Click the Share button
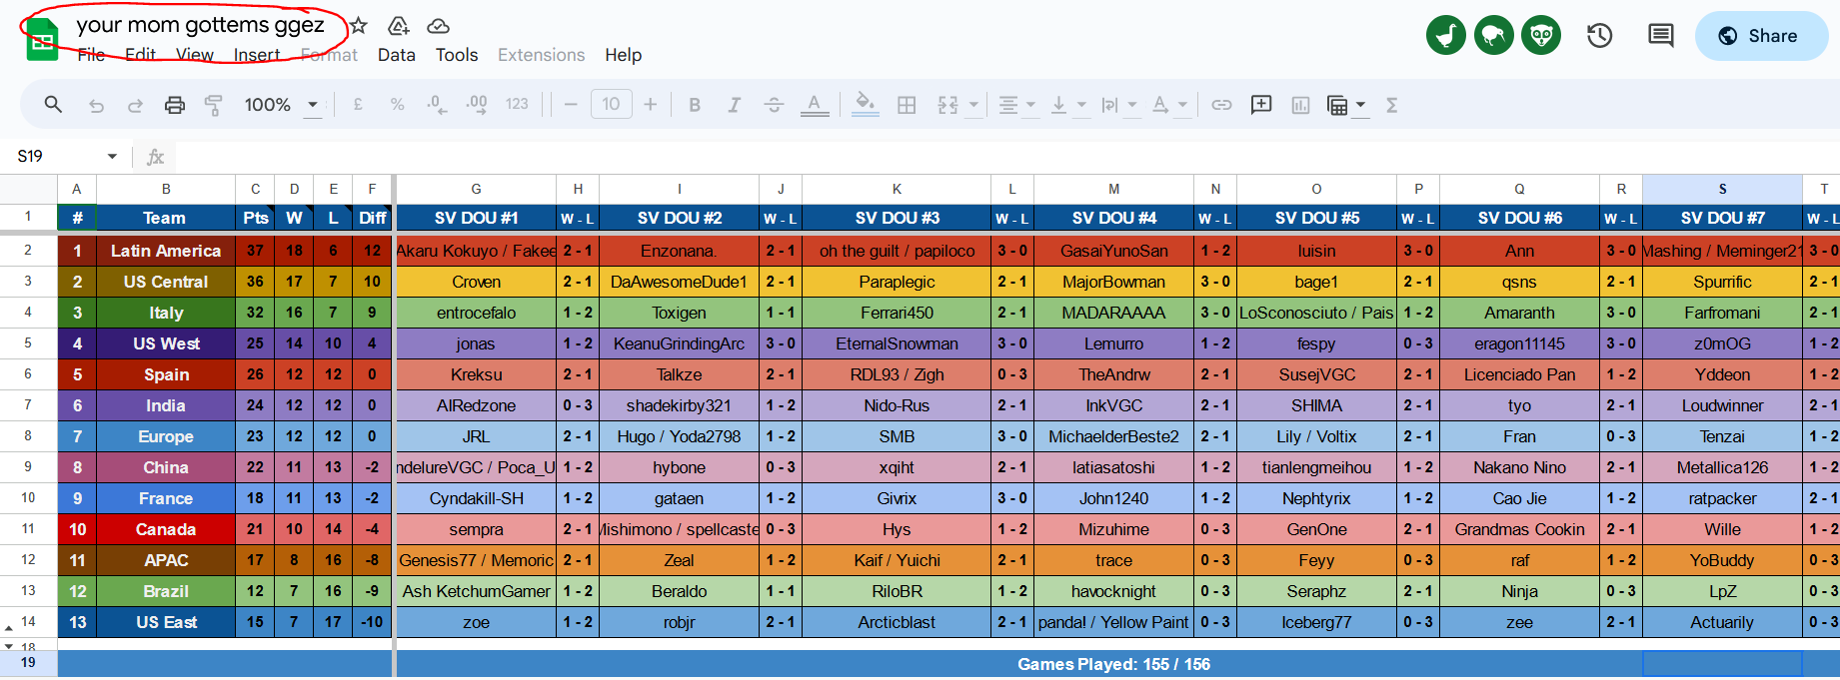Viewport: 1840px width, 680px height. click(1760, 36)
